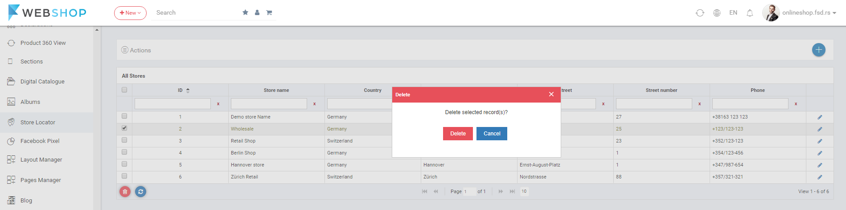This screenshot has width=846, height=210.
Task: Go to first page of grid
Action: pos(424,191)
